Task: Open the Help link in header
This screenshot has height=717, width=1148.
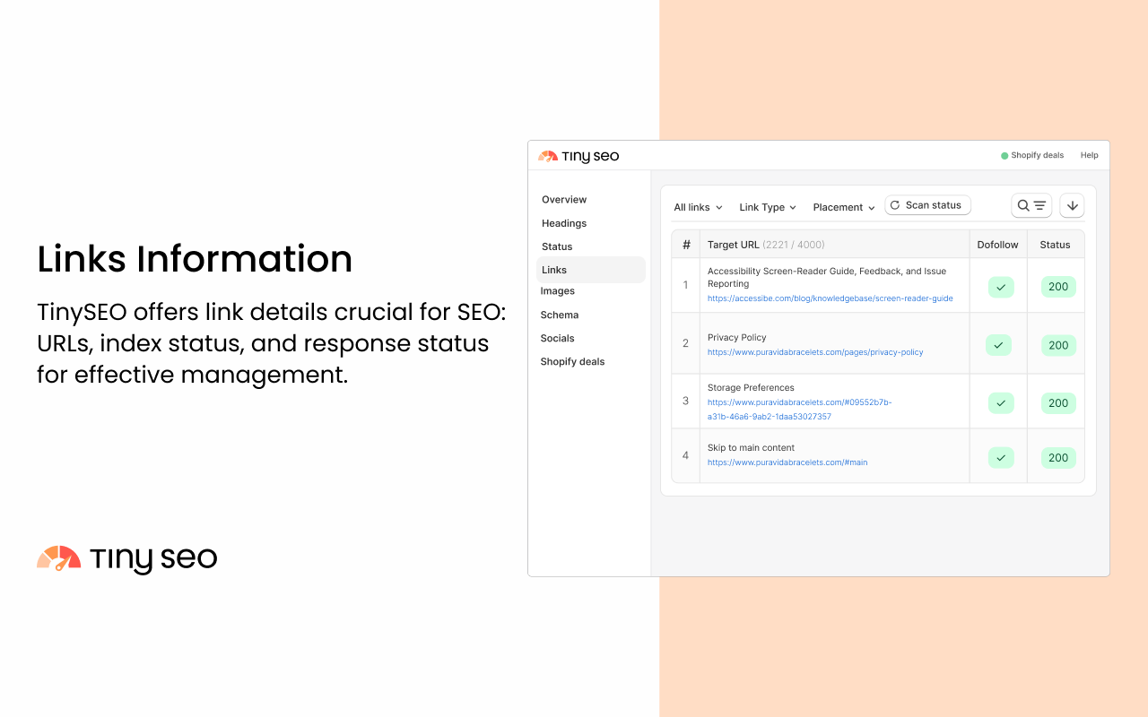Action: (1089, 156)
